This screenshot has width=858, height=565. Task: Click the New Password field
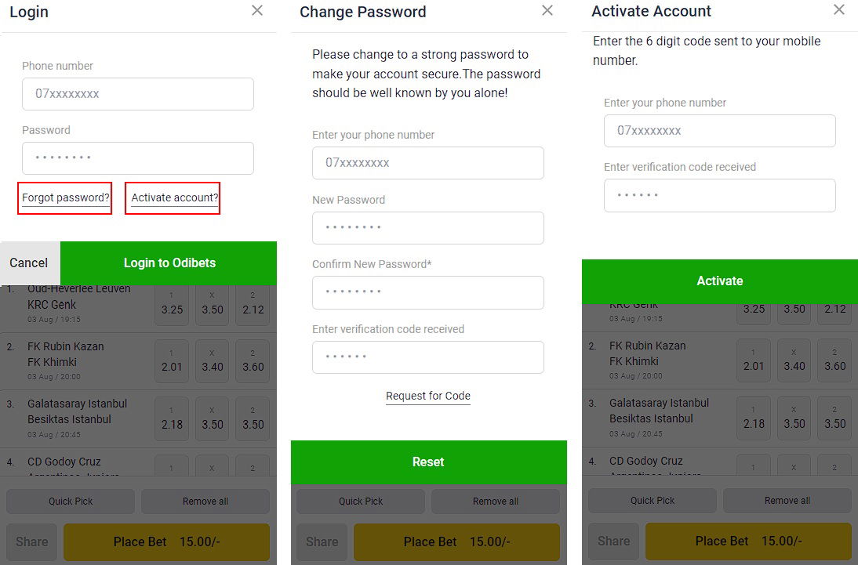click(428, 227)
